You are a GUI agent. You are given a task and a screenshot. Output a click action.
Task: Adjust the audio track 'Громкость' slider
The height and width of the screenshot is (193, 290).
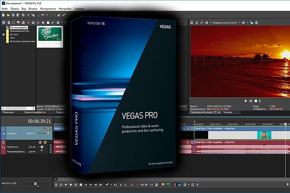[x=42, y=147]
